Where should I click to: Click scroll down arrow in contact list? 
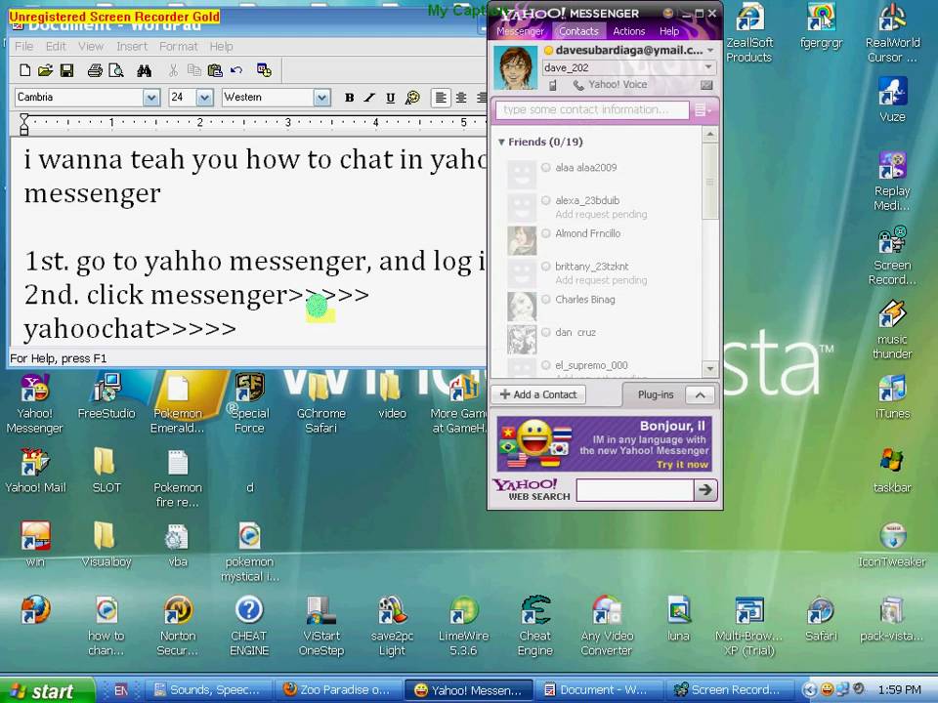(x=710, y=368)
